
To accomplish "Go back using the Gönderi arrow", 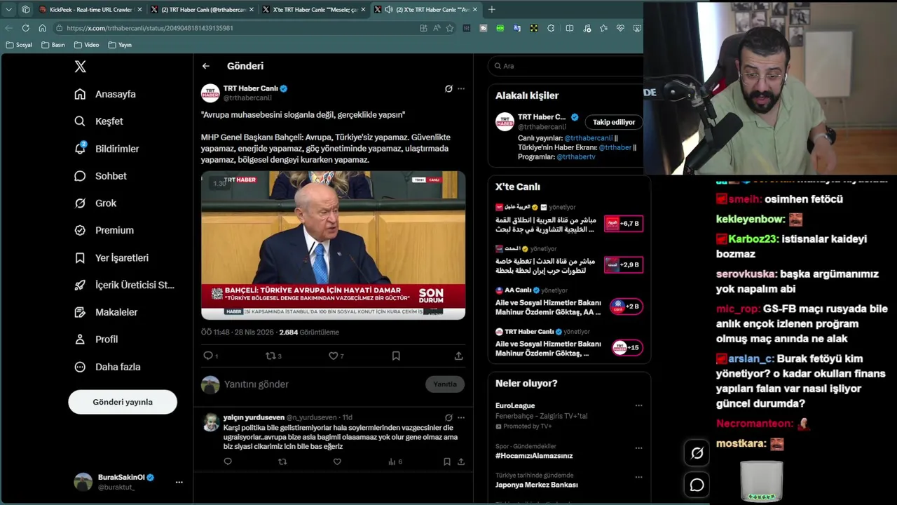I will [x=206, y=66].
